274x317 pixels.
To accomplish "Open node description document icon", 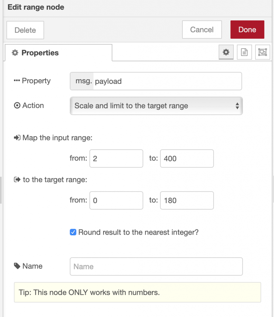I will [x=244, y=52].
